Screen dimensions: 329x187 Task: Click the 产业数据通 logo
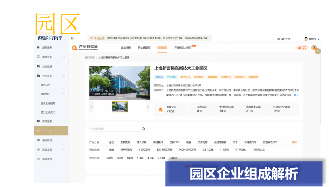point(85,48)
